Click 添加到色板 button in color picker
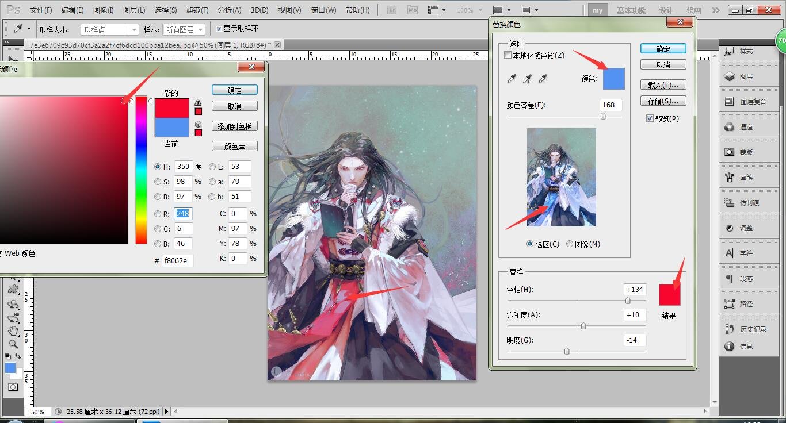 pos(234,126)
